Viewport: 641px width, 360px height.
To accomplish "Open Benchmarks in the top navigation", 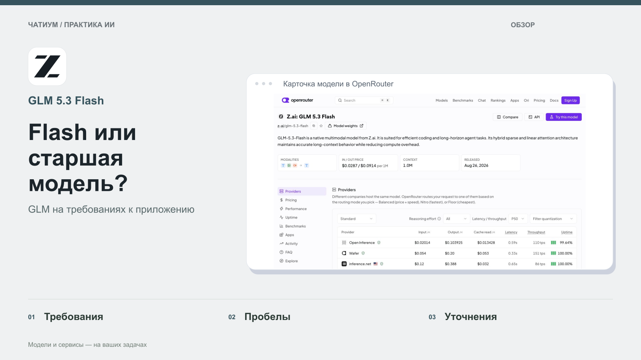I will click(463, 100).
